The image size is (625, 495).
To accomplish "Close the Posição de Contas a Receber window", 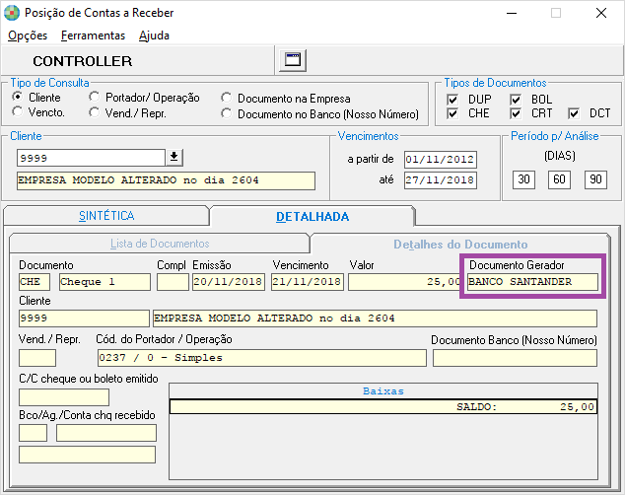I will tap(600, 13).
